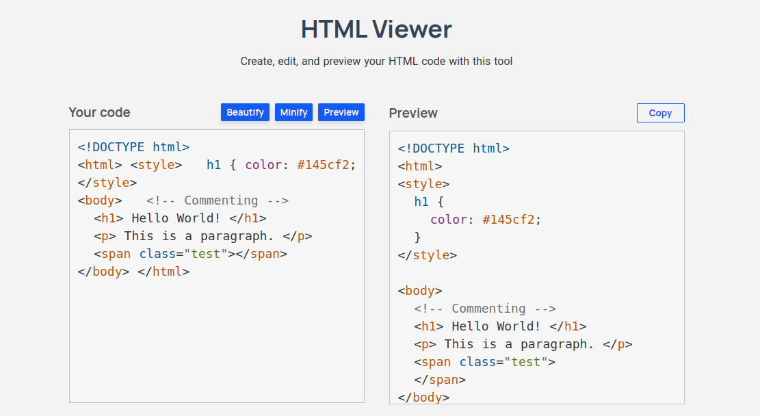Screen dimensions: 760x416
Task: Click the closing style tag in Your code editor
Action: click(107, 183)
